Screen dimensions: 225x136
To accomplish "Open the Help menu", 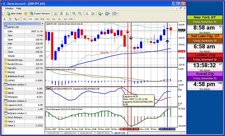I will coord(19,9).
